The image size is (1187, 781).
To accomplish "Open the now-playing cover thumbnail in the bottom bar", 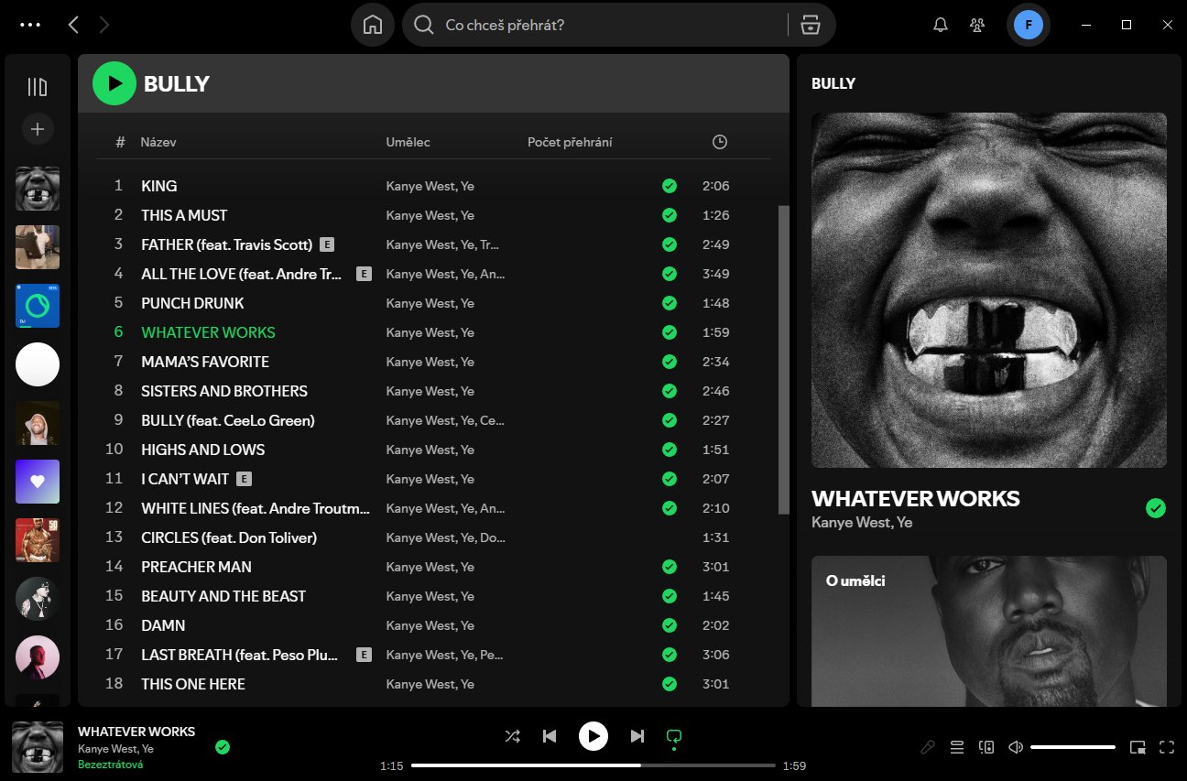I will click(38, 747).
